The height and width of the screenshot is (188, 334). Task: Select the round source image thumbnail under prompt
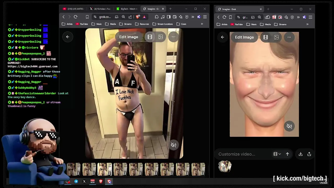[x=225, y=166]
